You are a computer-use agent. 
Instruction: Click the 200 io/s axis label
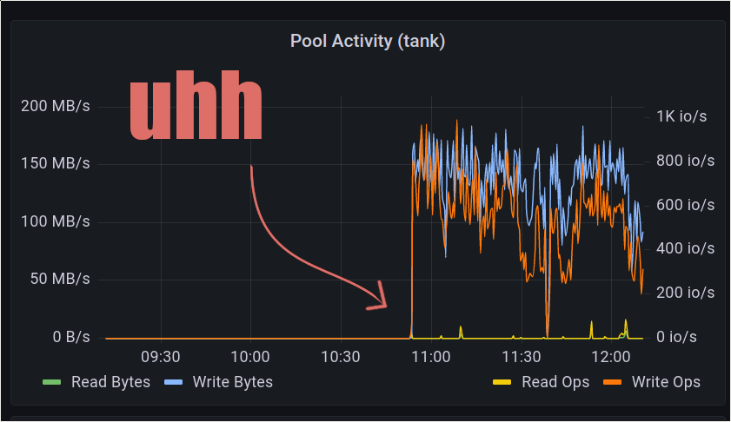click(x=685, y=293)
